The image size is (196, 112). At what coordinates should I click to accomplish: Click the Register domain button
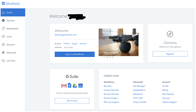(170, 54)
